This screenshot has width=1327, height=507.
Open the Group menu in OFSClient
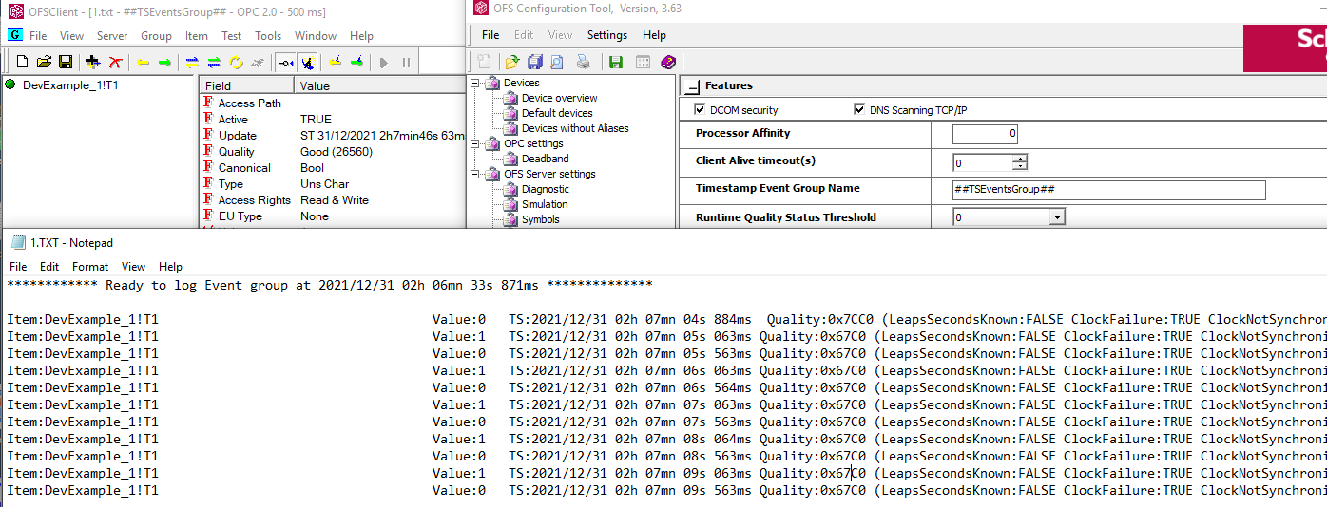156,36
